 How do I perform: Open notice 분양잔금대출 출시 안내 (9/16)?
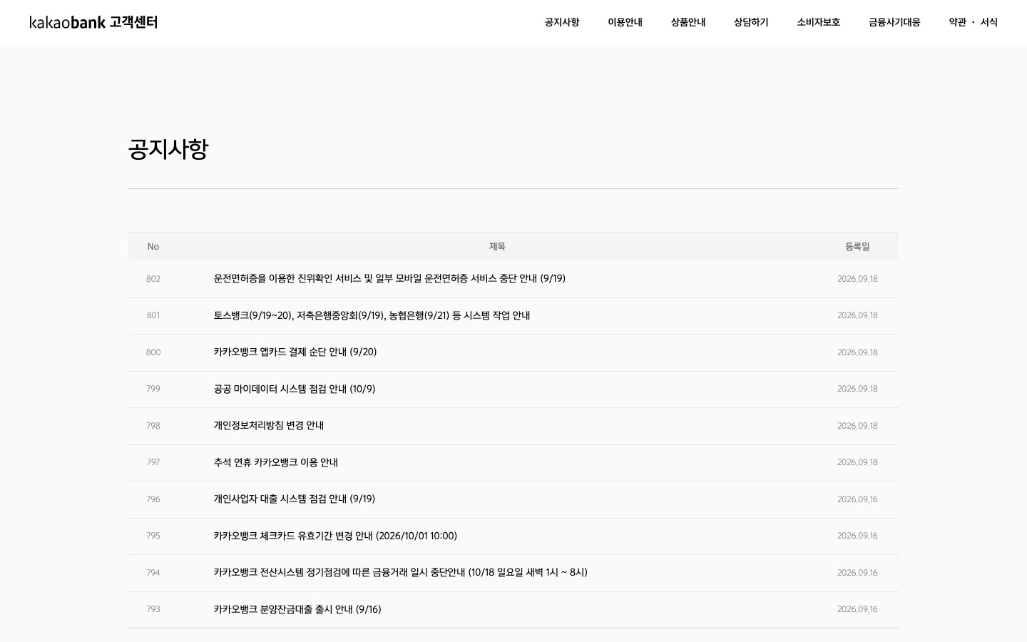point(297,609)
